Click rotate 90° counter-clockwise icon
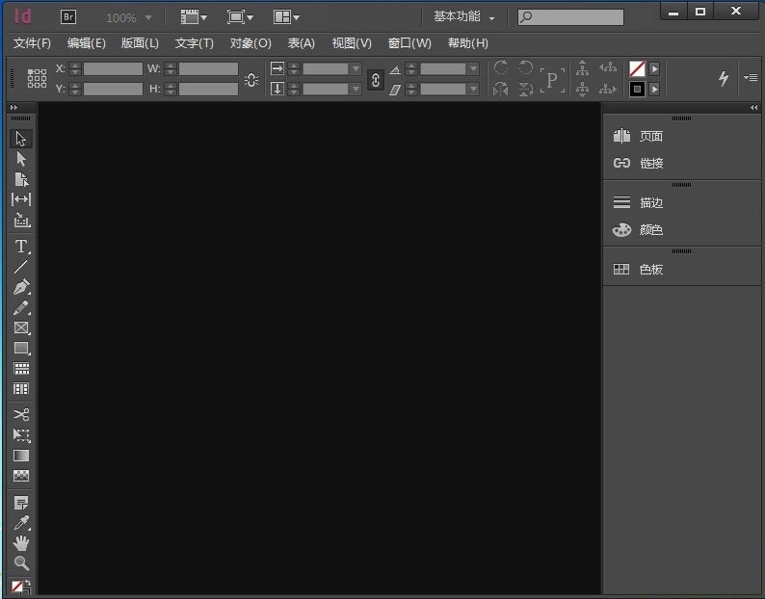Screen dimensions: 765x599 click(525, 67)
